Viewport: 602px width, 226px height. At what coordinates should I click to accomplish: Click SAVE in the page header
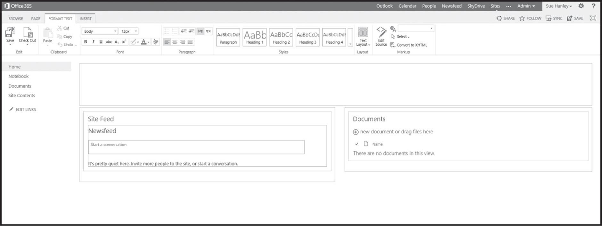point(575,18)
